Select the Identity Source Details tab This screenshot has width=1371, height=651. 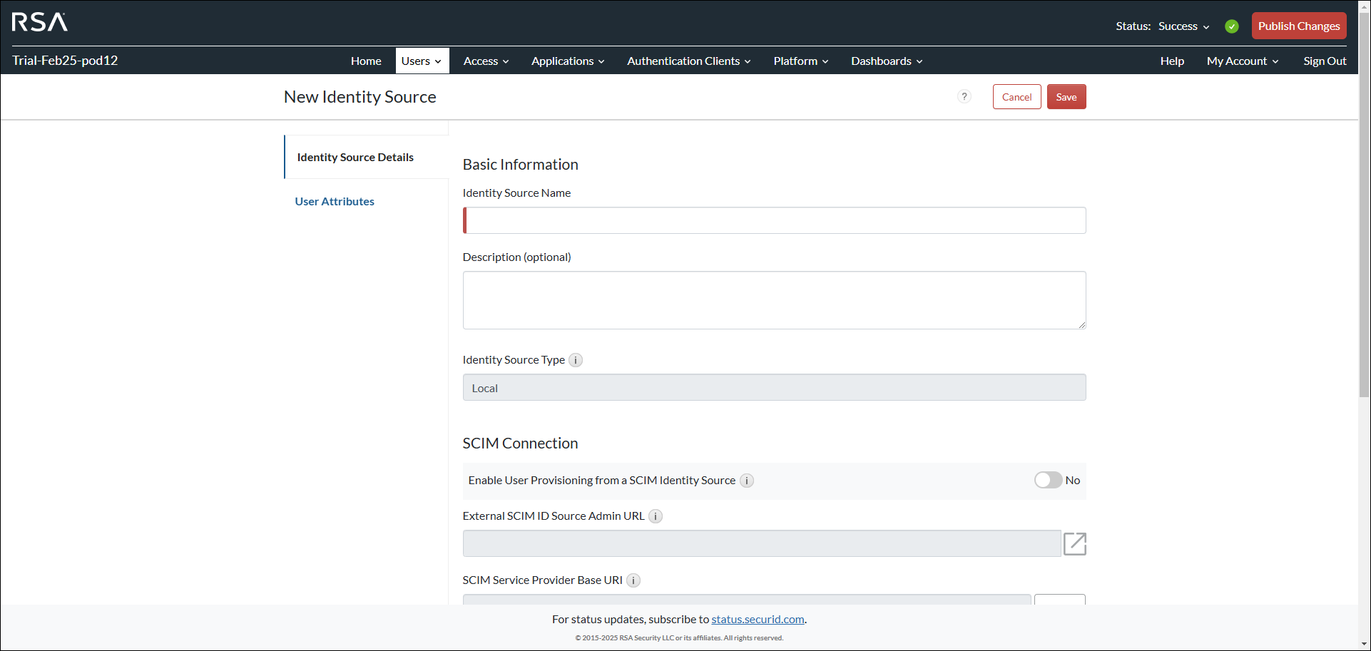point(355,157)
